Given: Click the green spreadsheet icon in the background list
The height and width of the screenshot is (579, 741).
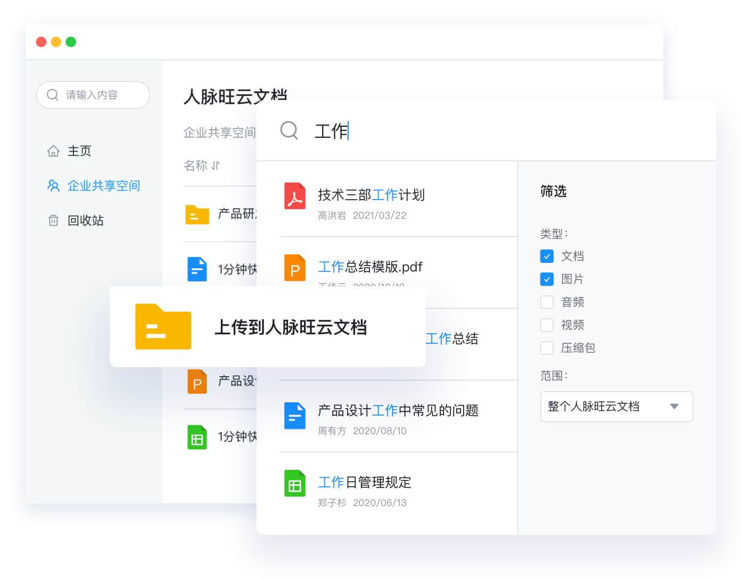Looking at the screenshot, I should 197,437.
